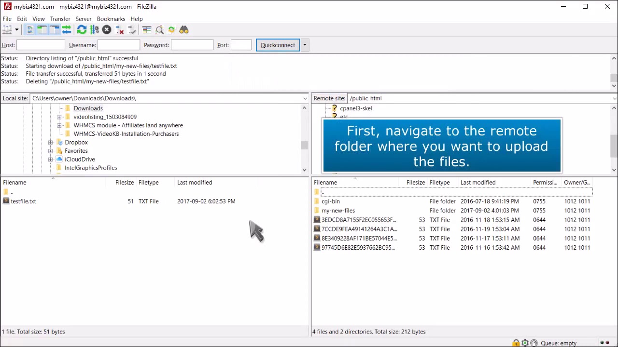
Task: Click the Password input field
Action: (192, 45)
